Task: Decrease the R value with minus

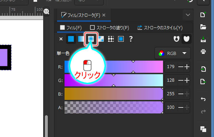Action: (181, 67)
